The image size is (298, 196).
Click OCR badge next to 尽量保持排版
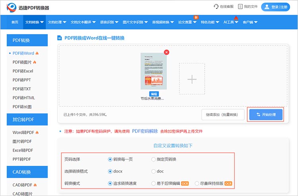tap(228, 183)
